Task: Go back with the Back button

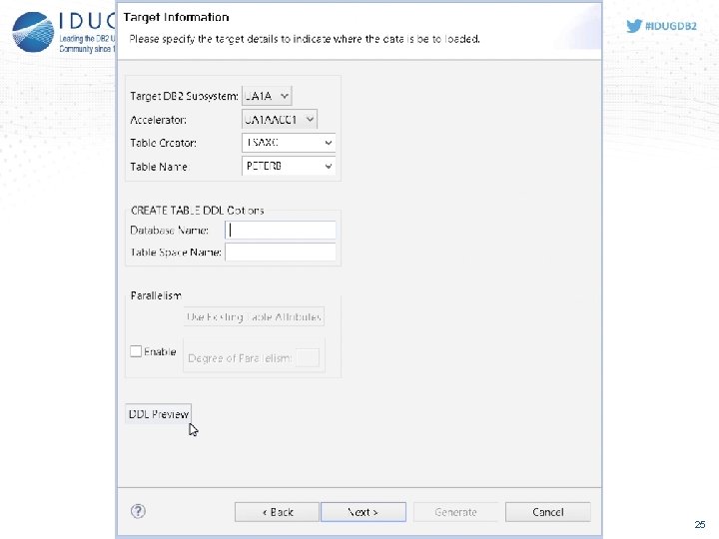Action: coord(277,512)
